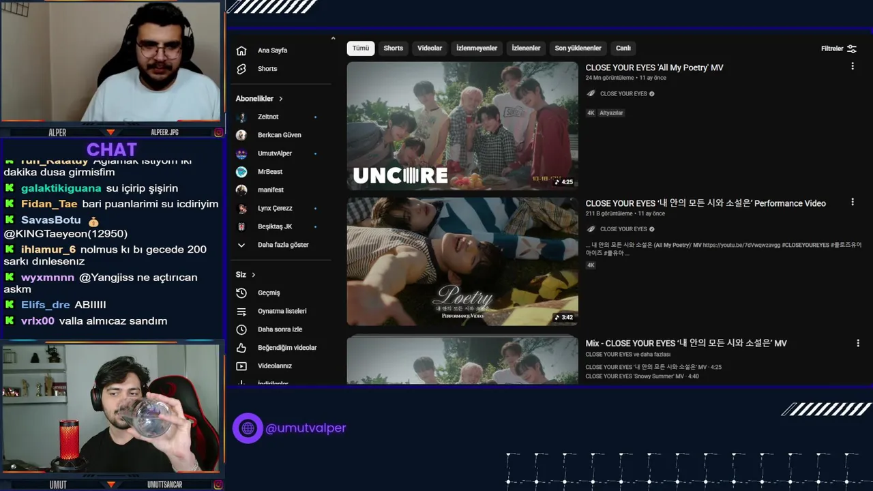
Task: Click the 4K badge under first video
Action: (591, 113)
